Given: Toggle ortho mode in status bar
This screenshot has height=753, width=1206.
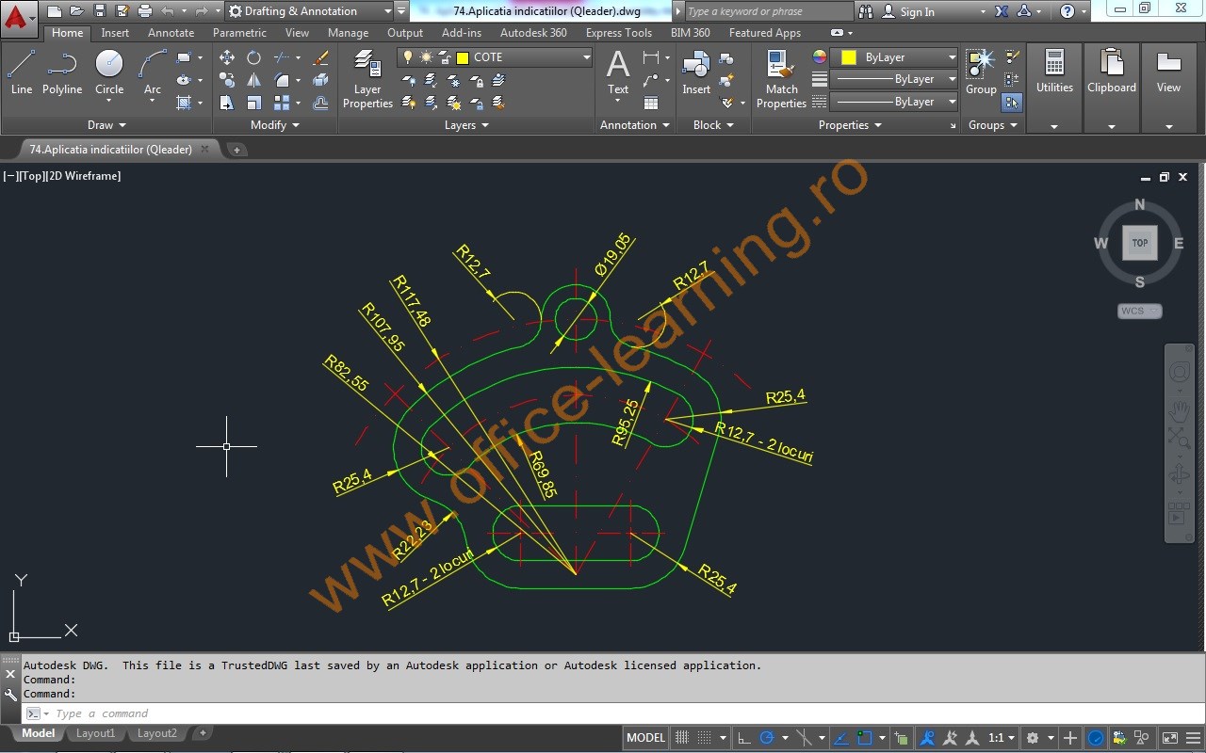Looking at the screenshot, I should (x=743, y=738).
